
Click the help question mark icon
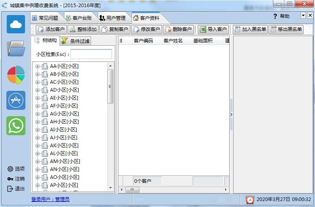(275, 16)
